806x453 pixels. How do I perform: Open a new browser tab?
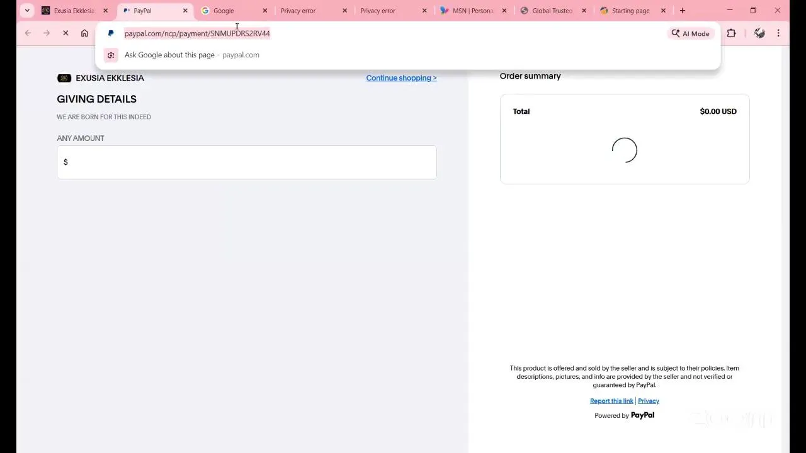click(683, 11)
